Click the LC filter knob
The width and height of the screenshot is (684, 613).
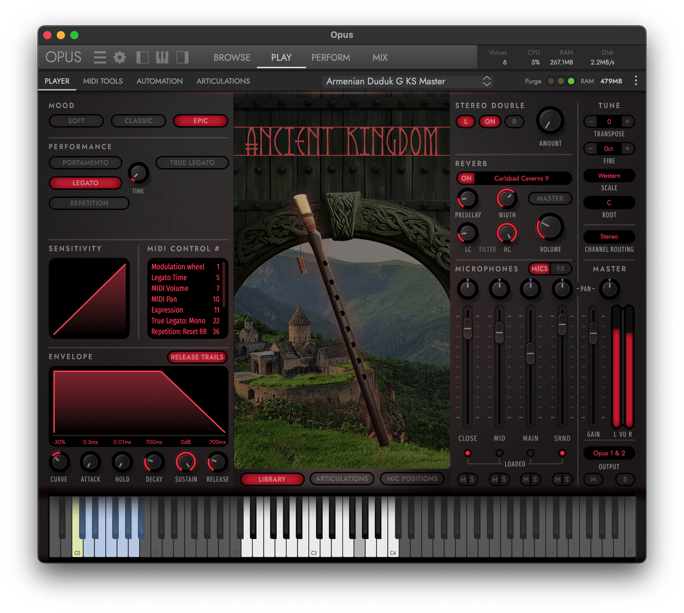tap(467, 233)
